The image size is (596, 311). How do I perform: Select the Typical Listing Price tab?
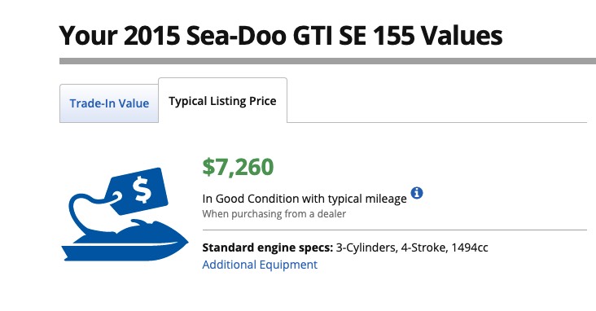222,101
